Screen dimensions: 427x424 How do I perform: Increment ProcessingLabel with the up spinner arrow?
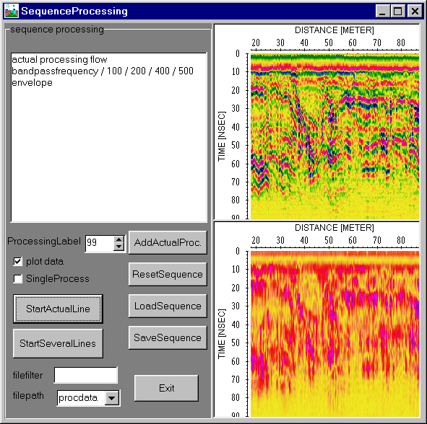click(118, 239)
